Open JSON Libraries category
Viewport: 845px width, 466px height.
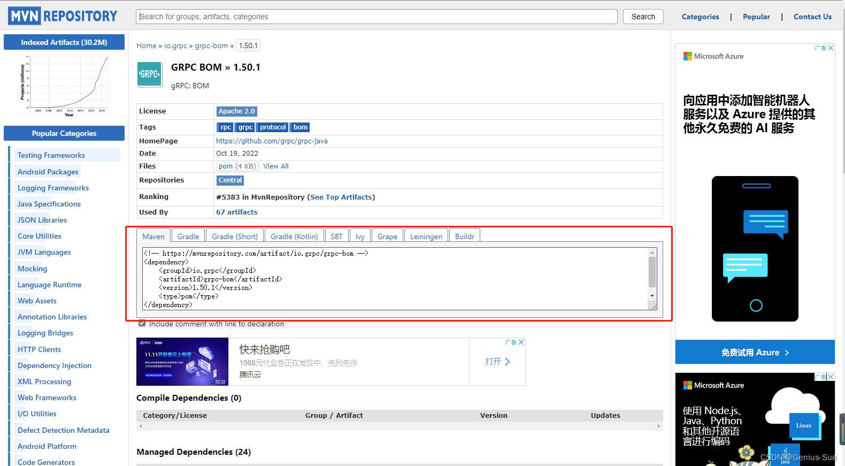(42, 220)
